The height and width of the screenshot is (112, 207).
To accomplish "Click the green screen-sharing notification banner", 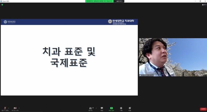I will coord(99,1).
